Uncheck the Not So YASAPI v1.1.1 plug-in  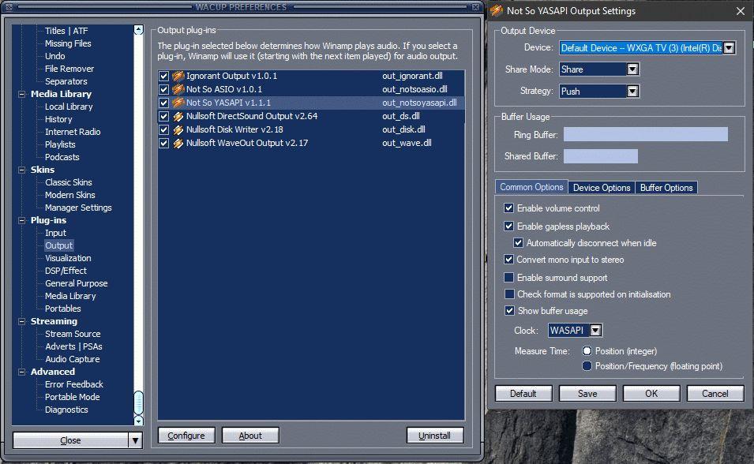pyautogui.click(x=164, y=103)
